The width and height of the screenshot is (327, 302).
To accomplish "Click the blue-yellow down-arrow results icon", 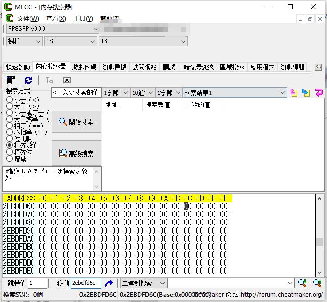I will 306,93.
